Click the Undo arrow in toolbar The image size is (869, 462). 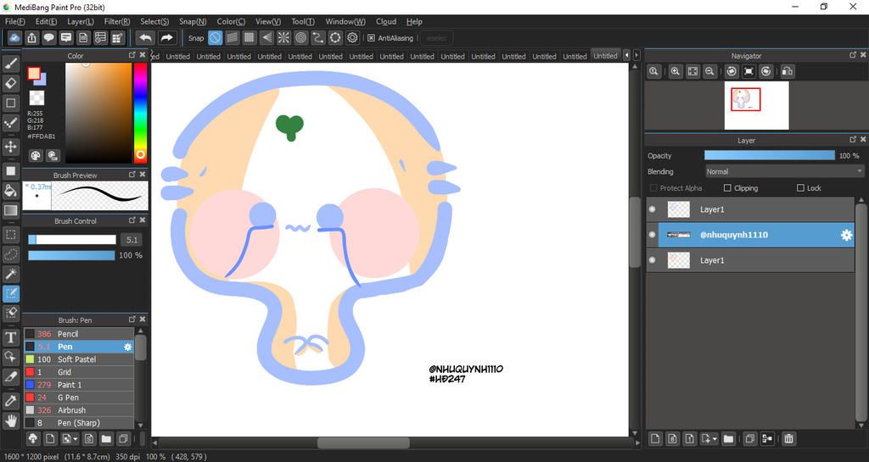click(145, 37)
